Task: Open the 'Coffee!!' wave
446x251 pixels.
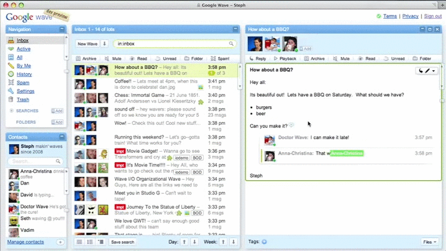Action: tap(156, 84)
